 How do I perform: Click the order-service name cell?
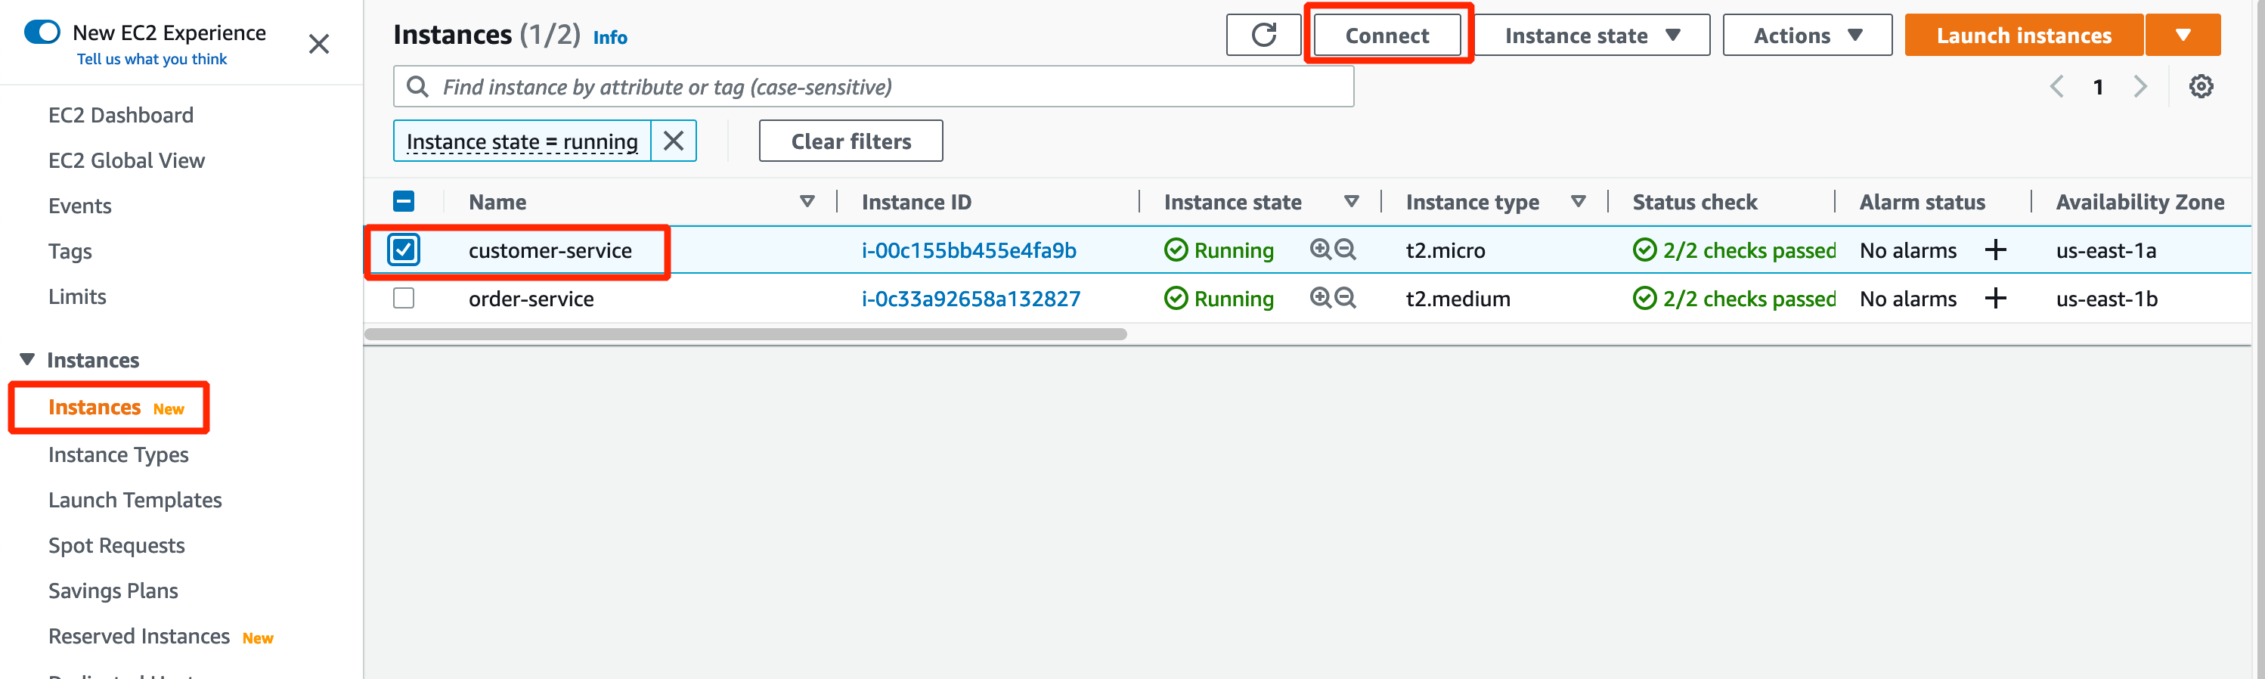tap(531, 298)
